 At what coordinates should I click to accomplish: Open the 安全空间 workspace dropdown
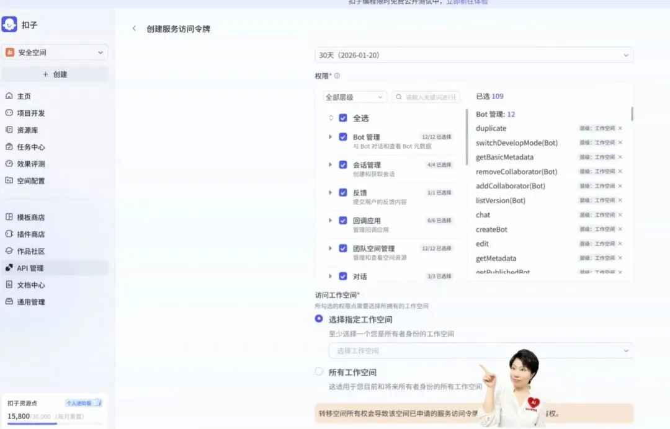[x=55, y=53]
